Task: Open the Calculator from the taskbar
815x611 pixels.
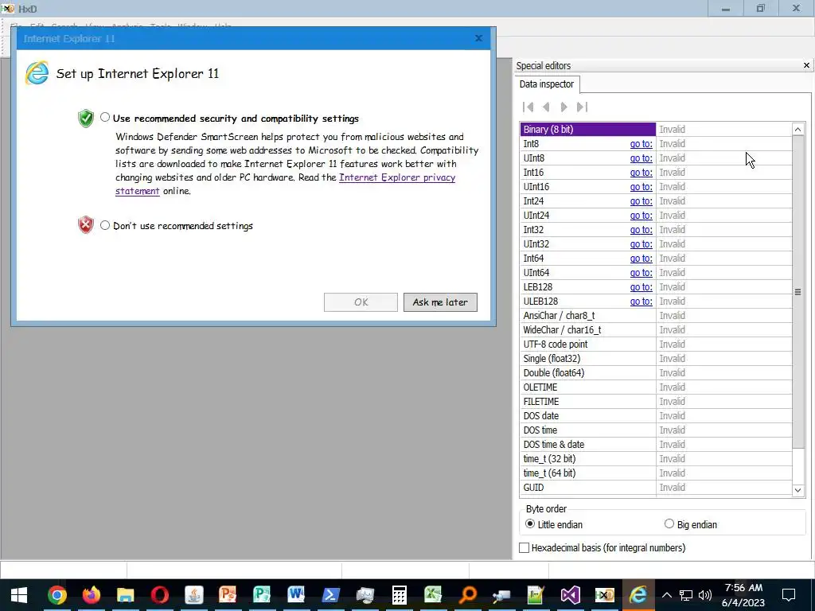Action: tap(400, 595)
